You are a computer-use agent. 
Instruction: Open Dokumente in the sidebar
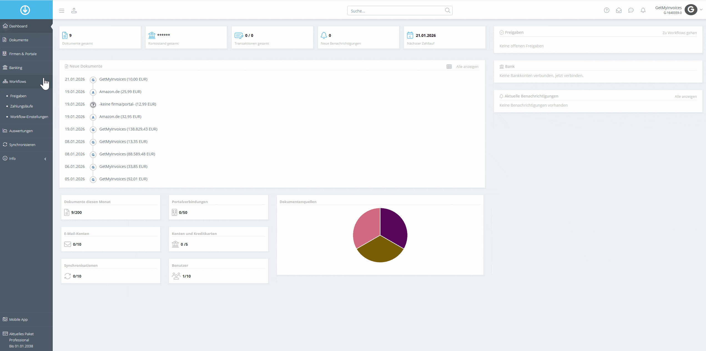coord(26,40)
